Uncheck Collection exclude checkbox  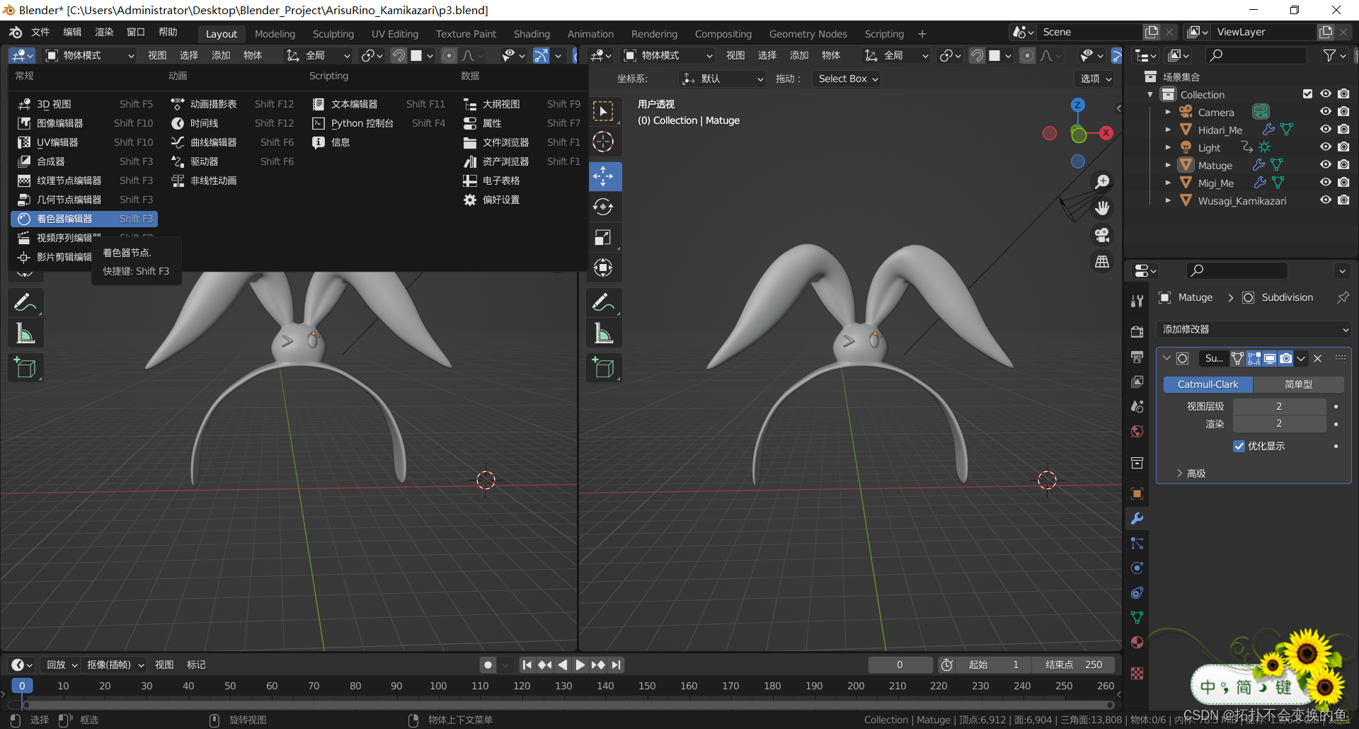click(x=1307, y=94)
